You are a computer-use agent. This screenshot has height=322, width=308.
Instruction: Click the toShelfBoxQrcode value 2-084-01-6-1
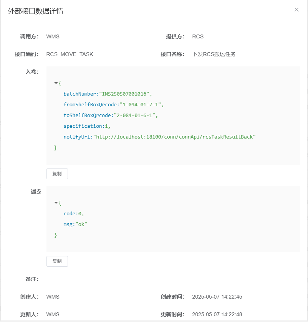pos(134,115)
